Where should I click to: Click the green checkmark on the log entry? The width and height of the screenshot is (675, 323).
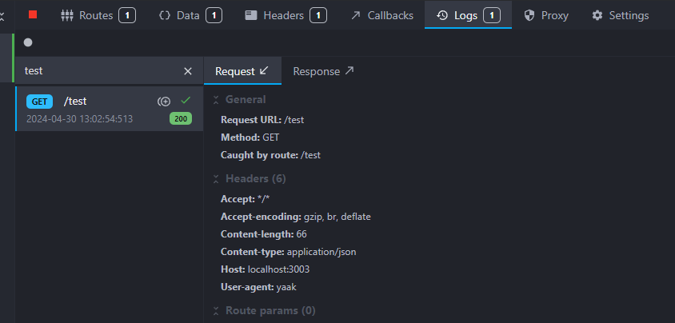pos(186,100)
